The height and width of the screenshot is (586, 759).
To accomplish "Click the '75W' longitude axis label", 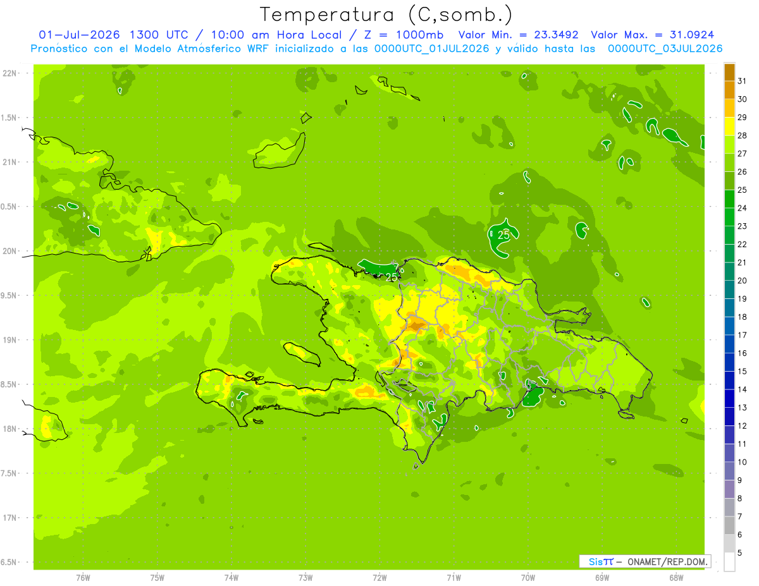I will pos(157,578).
